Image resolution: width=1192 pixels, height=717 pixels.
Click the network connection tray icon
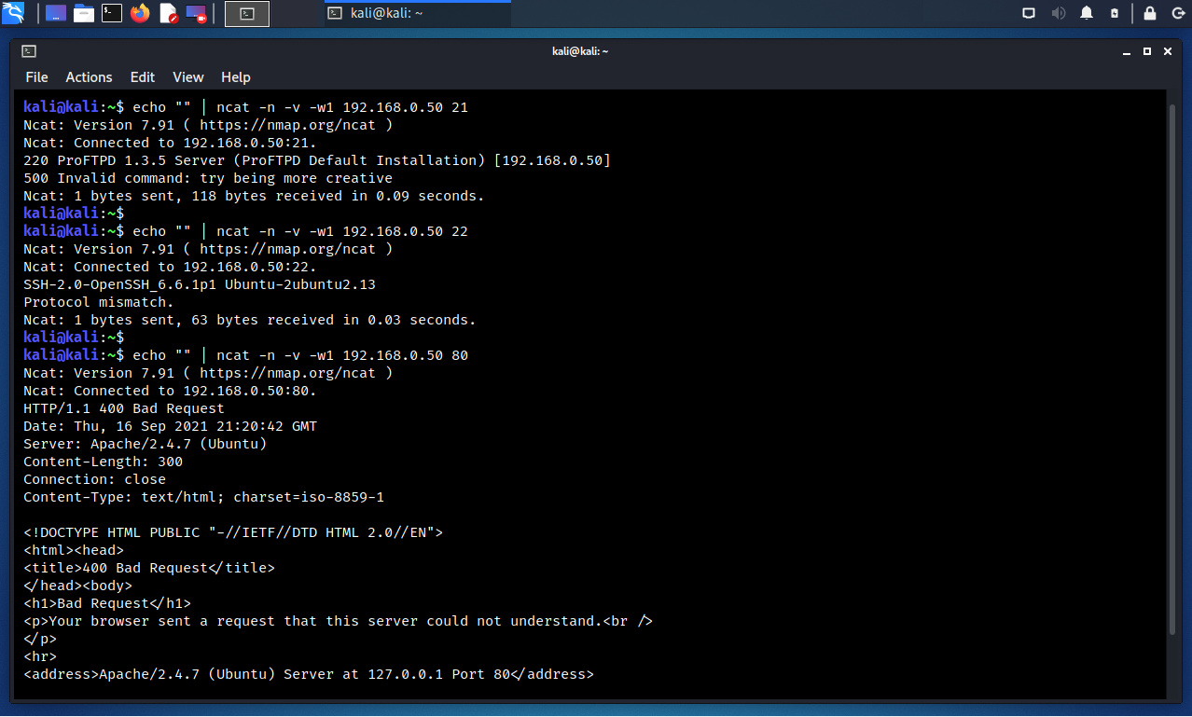point(1029,13)
